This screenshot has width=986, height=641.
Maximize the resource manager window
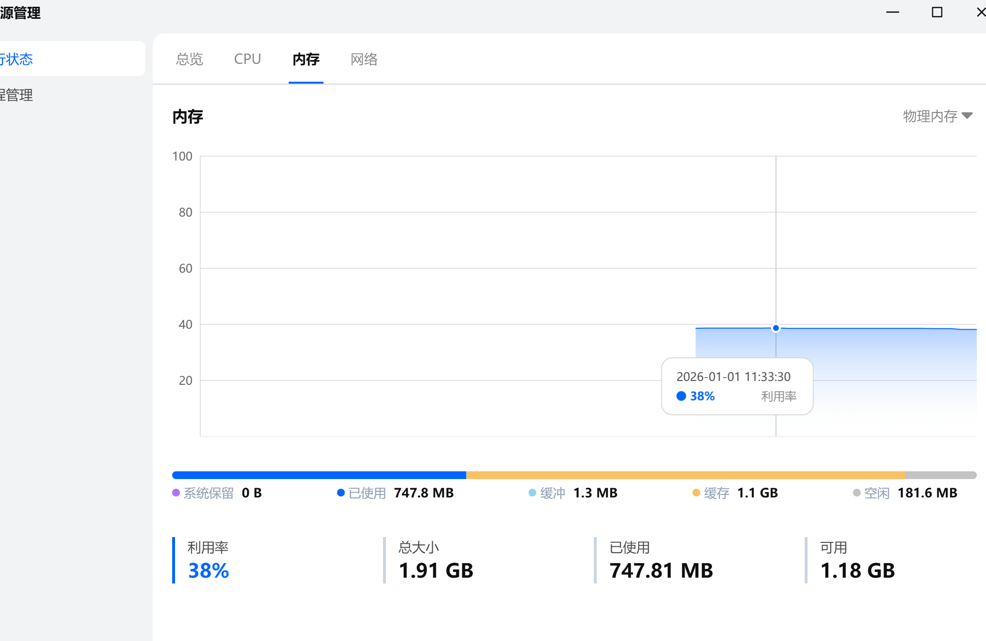(937, 12)
